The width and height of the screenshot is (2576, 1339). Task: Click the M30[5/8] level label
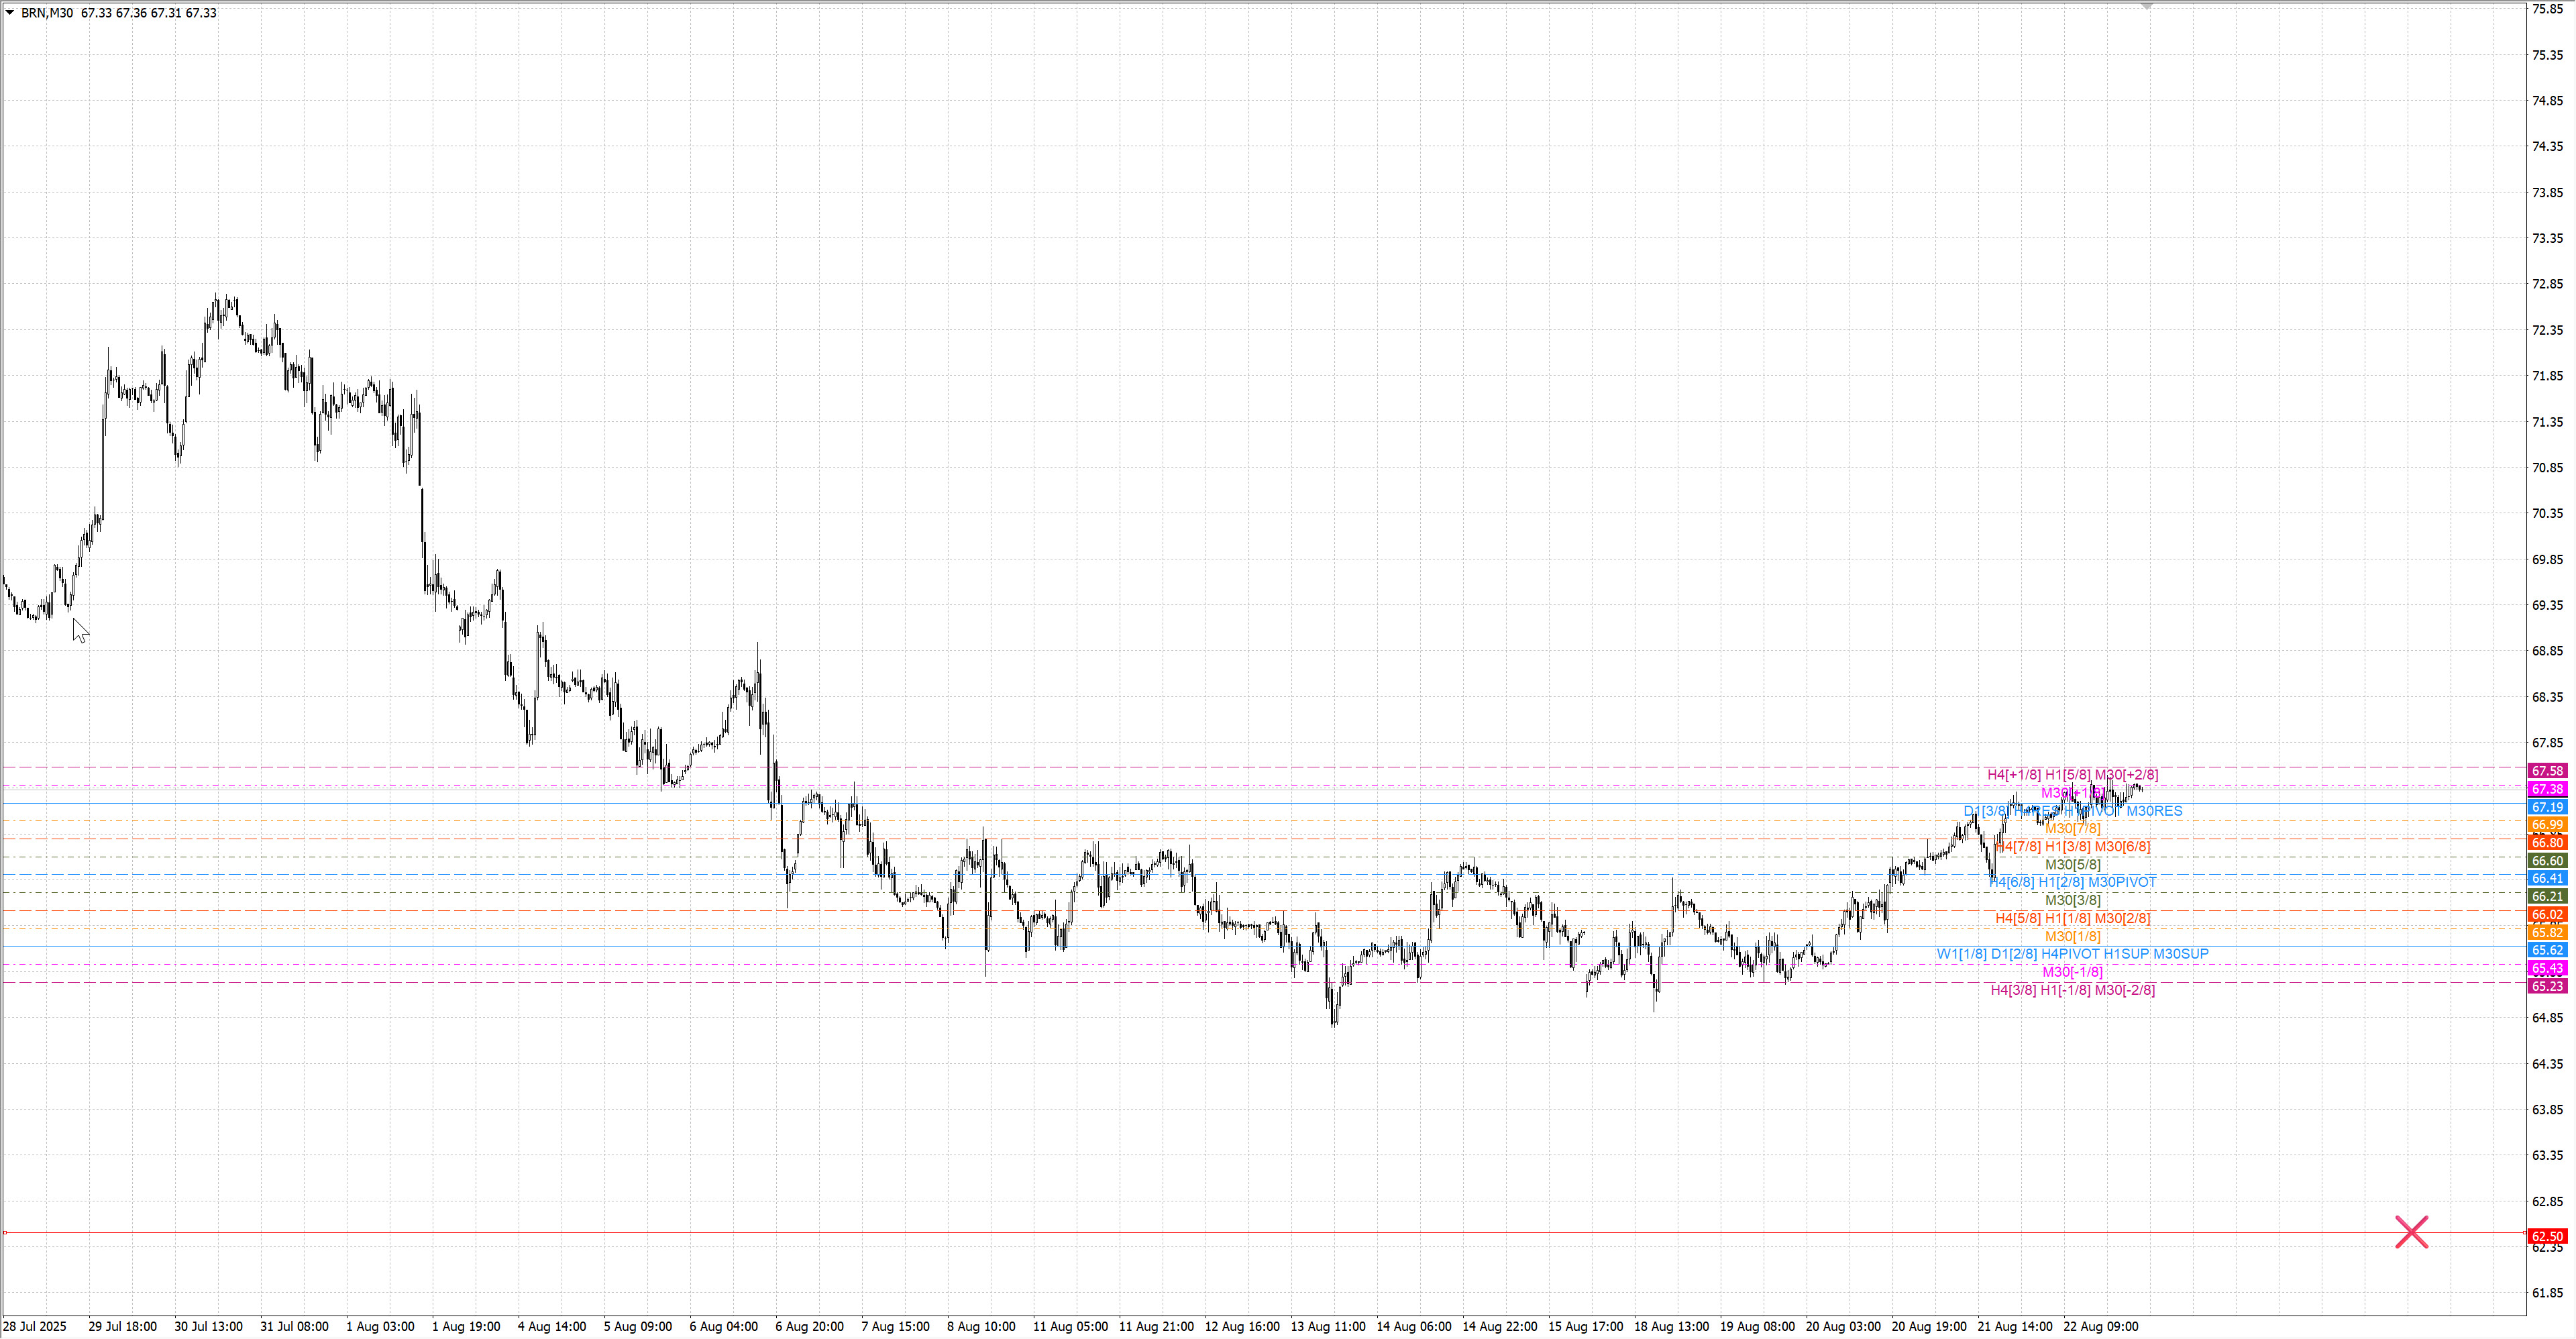pyautogui.click(x=2072, y=864)
